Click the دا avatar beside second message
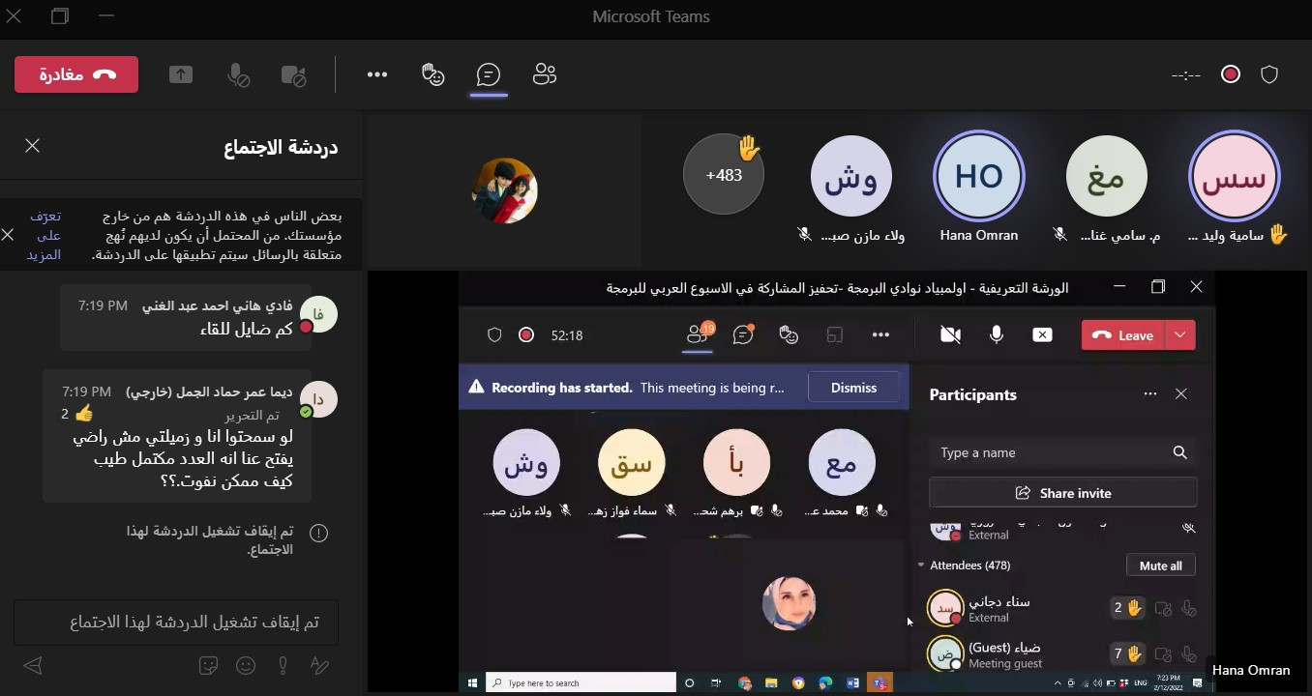Viewport: 1312px width, 696px height. [x=318, y=400]
